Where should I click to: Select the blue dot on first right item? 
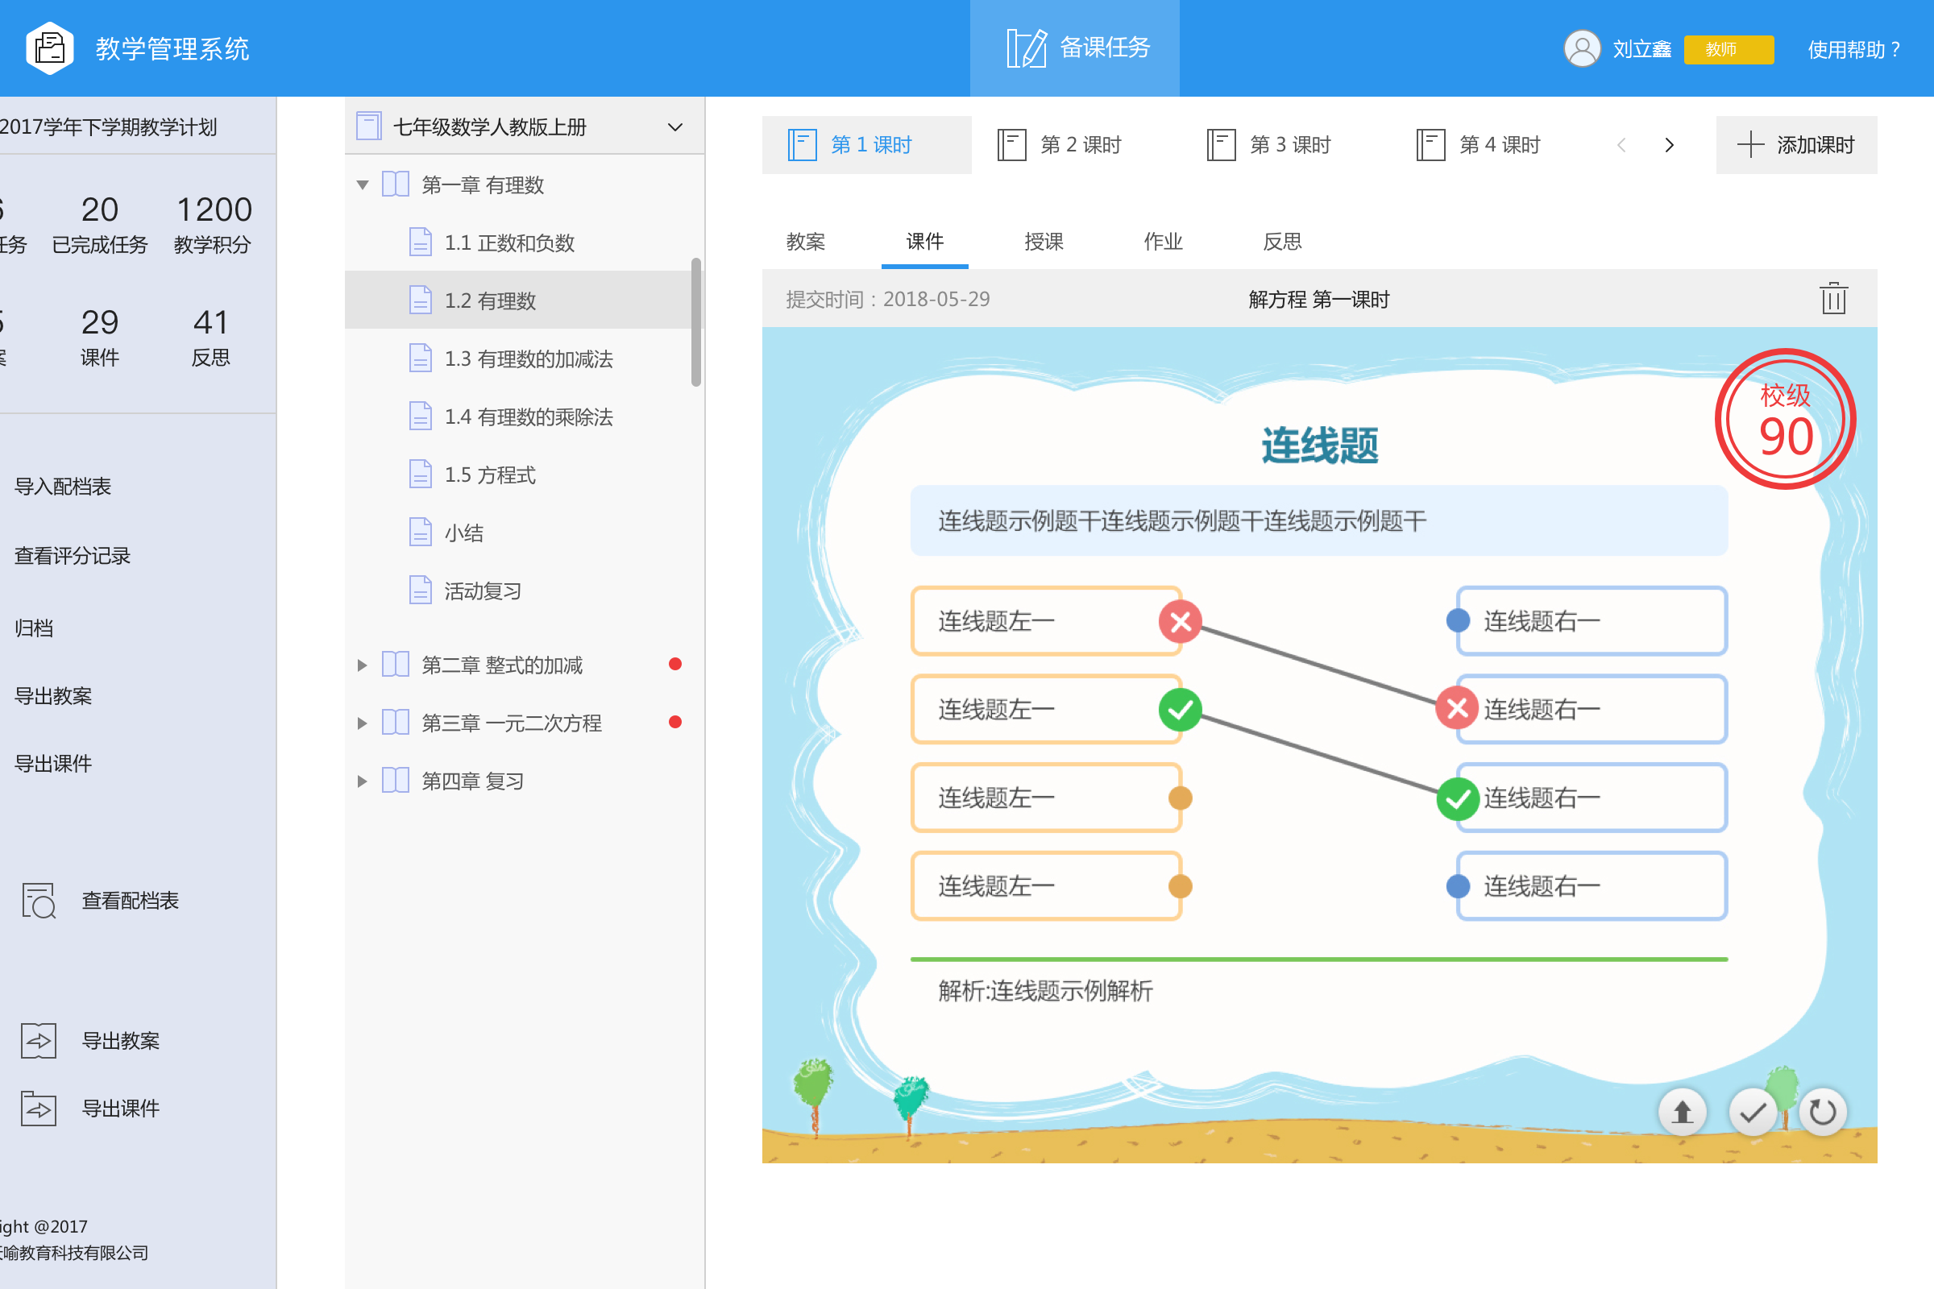1458,620
